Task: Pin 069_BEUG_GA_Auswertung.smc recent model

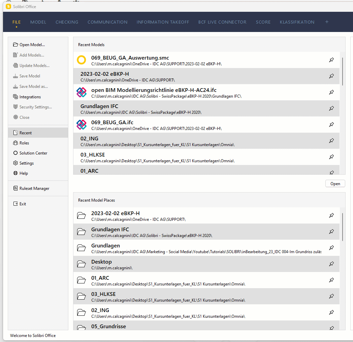Action: (x=331, y=60)
